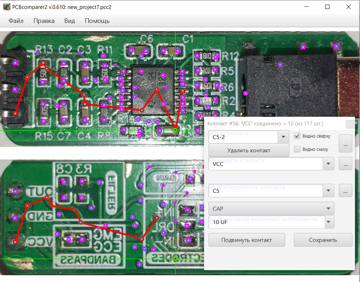
Task: Select the bottom pad marker of R15
Action: (43, 121)
